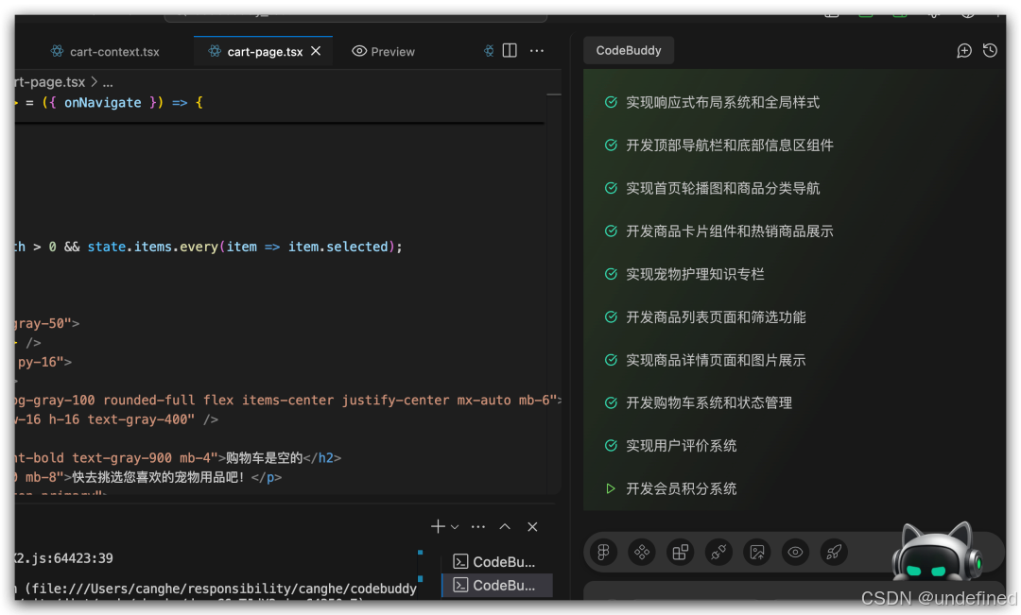Open the CodeBuddy panel tab
The image size is (1021, 615).
click(x=629, y=51)
